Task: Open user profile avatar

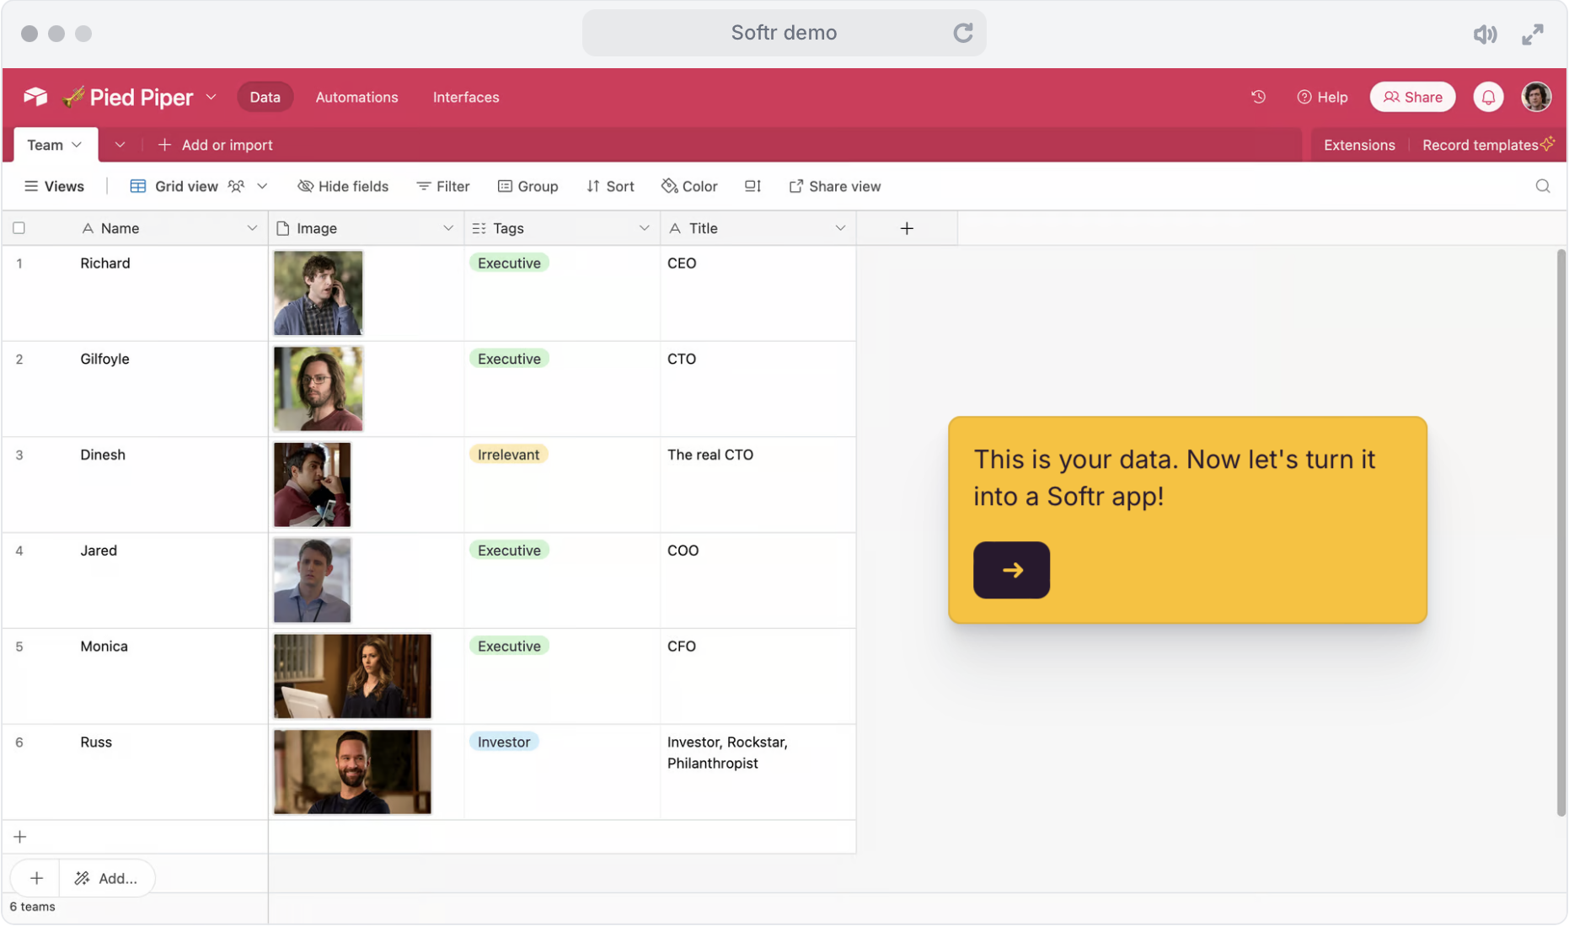Action: (x=1535, y=97)
